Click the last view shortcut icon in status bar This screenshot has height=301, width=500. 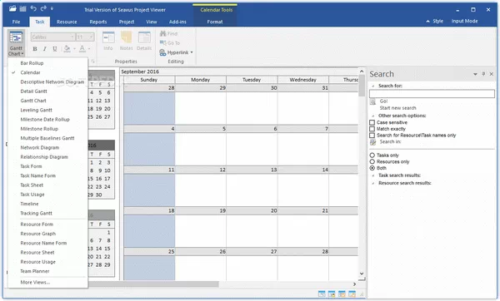(352, 294)
